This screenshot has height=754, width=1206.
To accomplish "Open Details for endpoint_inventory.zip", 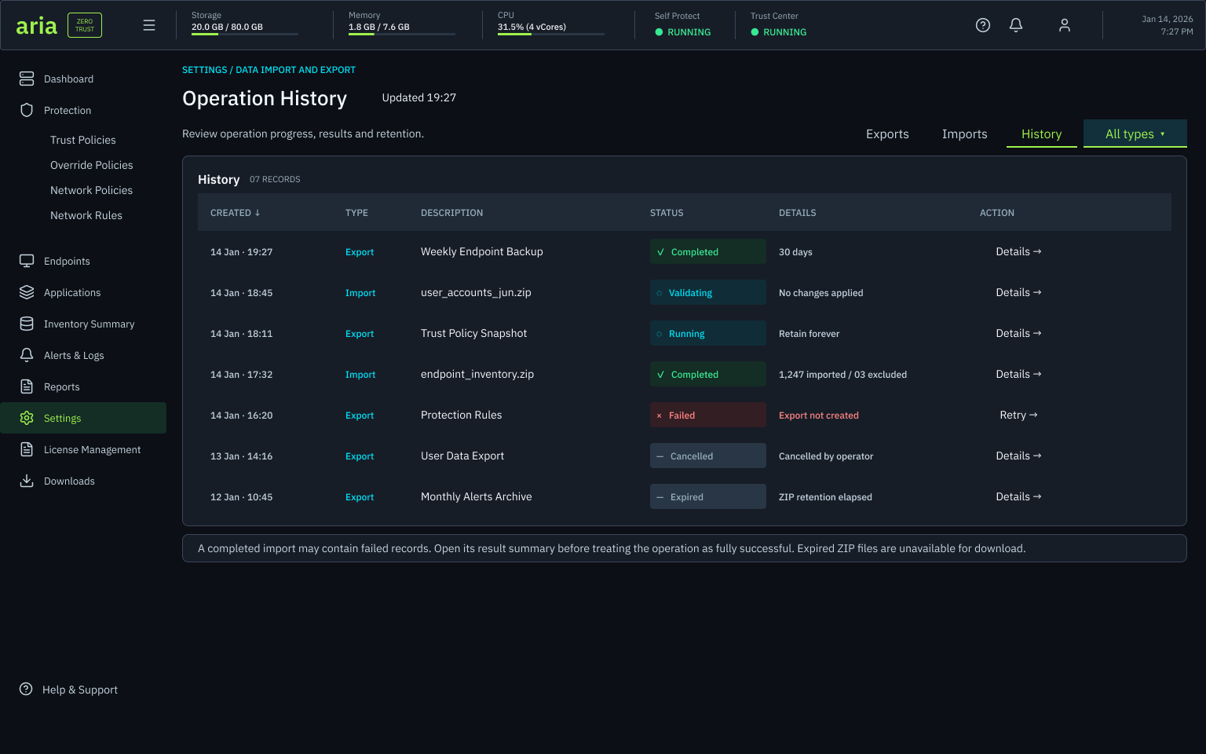I will point(1018,374).
